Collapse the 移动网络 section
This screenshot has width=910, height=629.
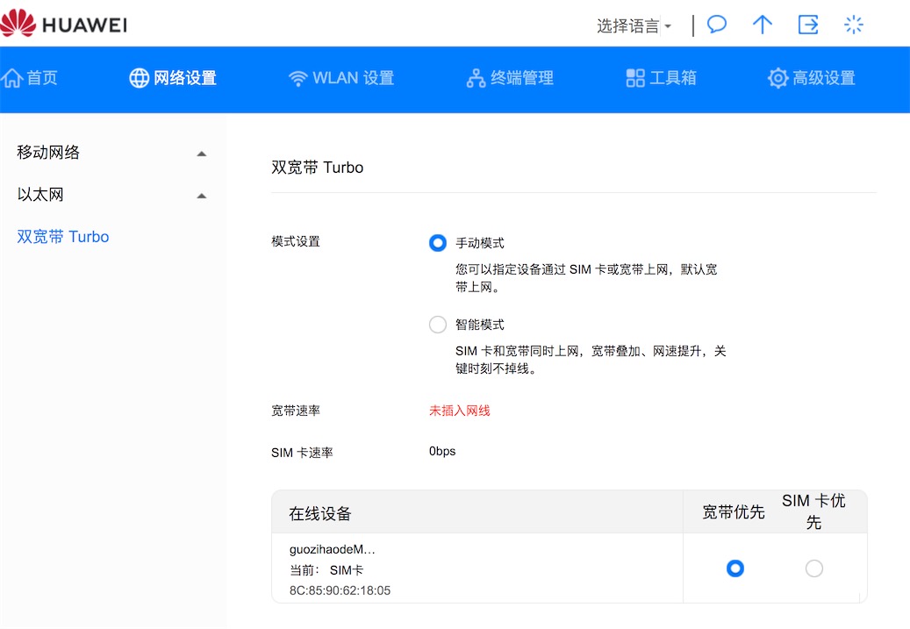[x=201, y=152]
